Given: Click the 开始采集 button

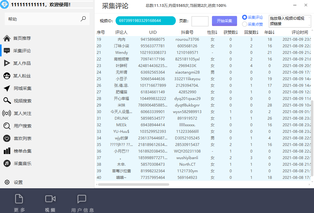Looking at the screenshot, I should (x=224, y=21).
